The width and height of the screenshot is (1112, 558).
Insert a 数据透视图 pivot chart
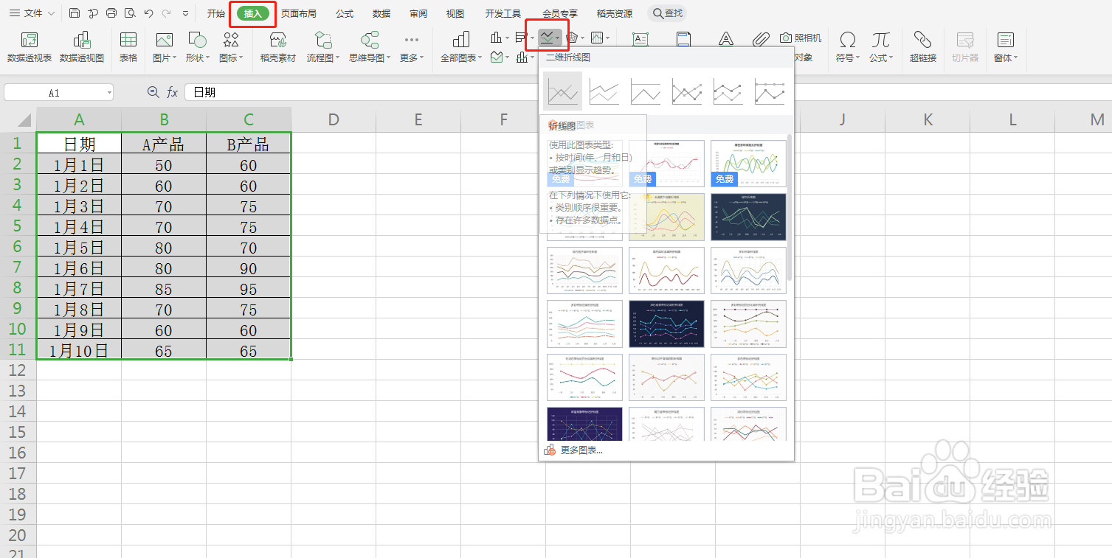(x=82, y=47)
